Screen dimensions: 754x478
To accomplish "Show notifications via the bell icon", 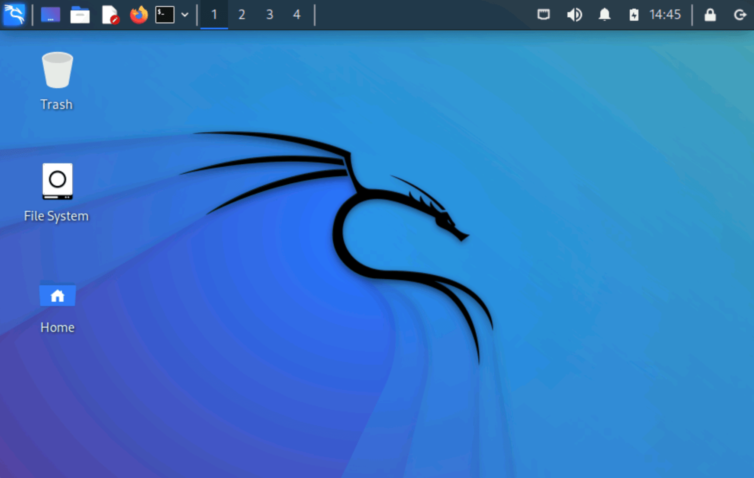I will tap(604, 15).
